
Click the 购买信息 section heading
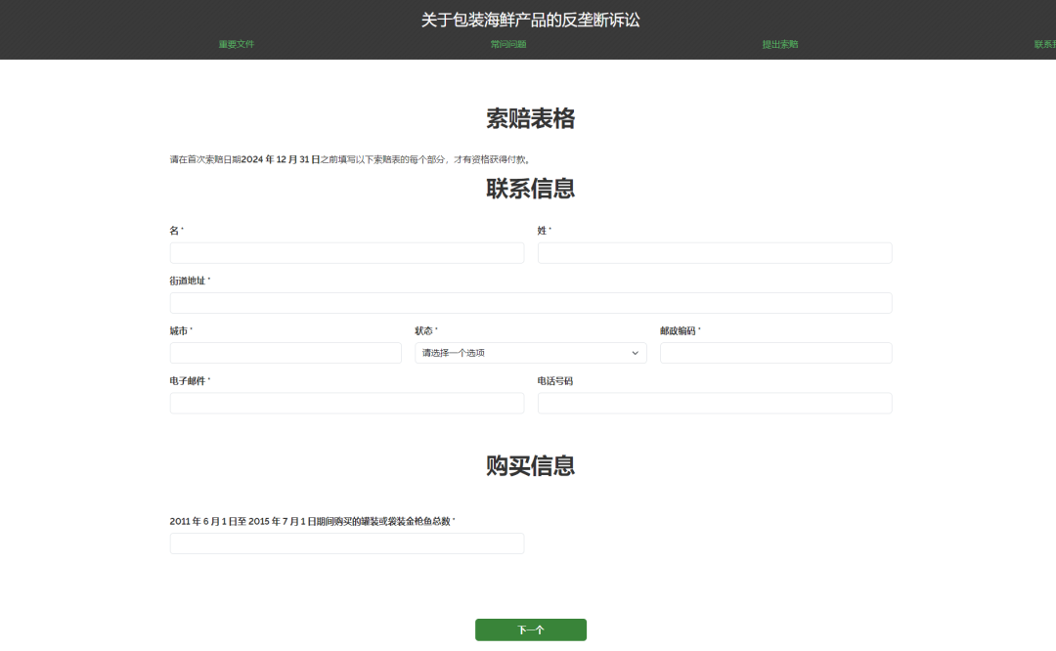click(x=531, y=466)
